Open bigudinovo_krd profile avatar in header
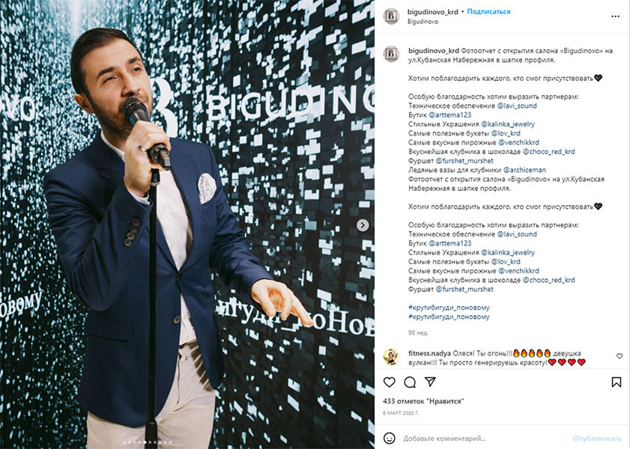630x449 pixels. click(391, 16)
